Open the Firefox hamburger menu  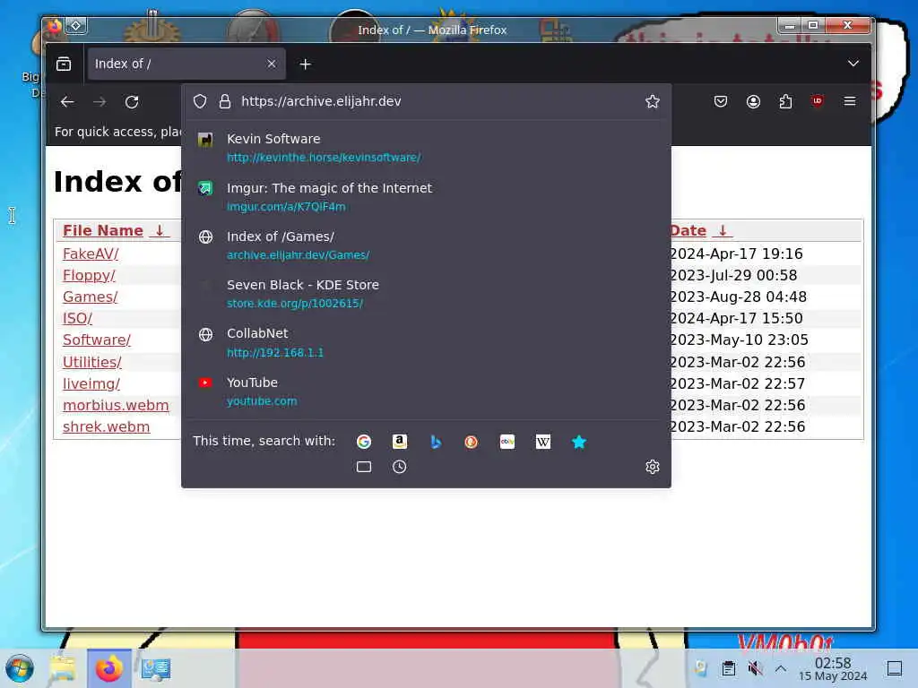point(850,101)
